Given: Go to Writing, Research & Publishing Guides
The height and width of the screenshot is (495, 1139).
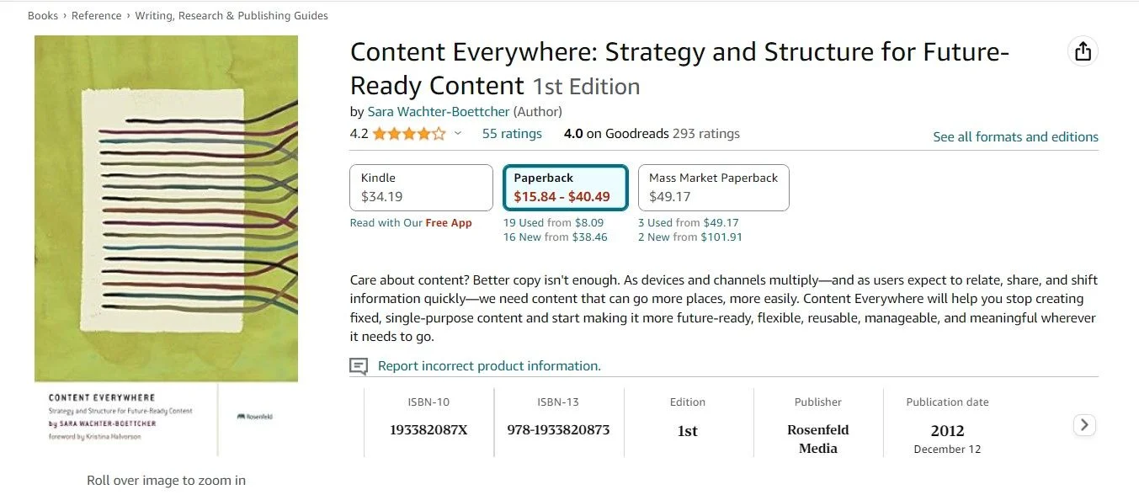Looking at the screenshot, I should 232,16.
